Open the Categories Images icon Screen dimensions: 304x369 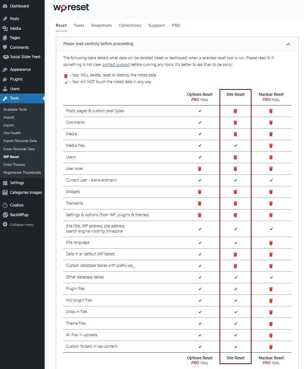coord(5,192)
